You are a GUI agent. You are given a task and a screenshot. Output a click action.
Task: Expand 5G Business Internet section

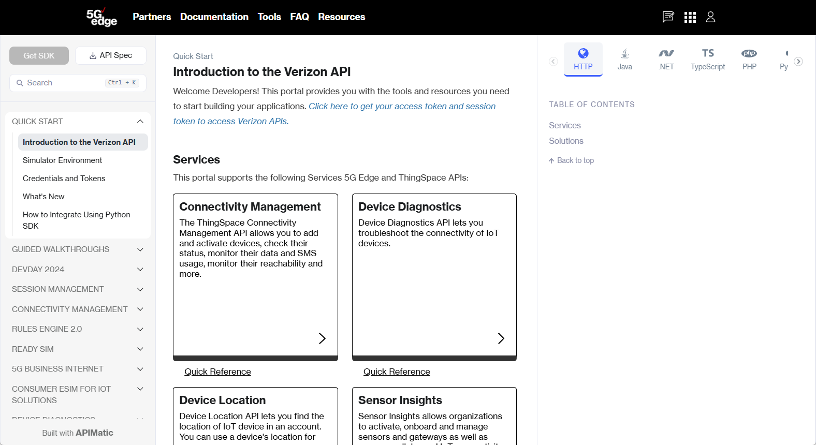(78, 369)
